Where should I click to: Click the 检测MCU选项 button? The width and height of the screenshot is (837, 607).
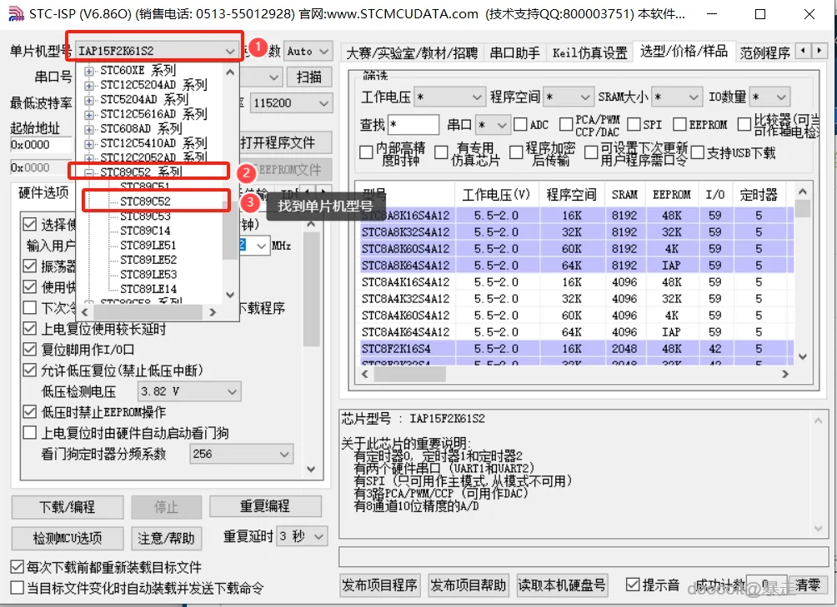[68, 538]
